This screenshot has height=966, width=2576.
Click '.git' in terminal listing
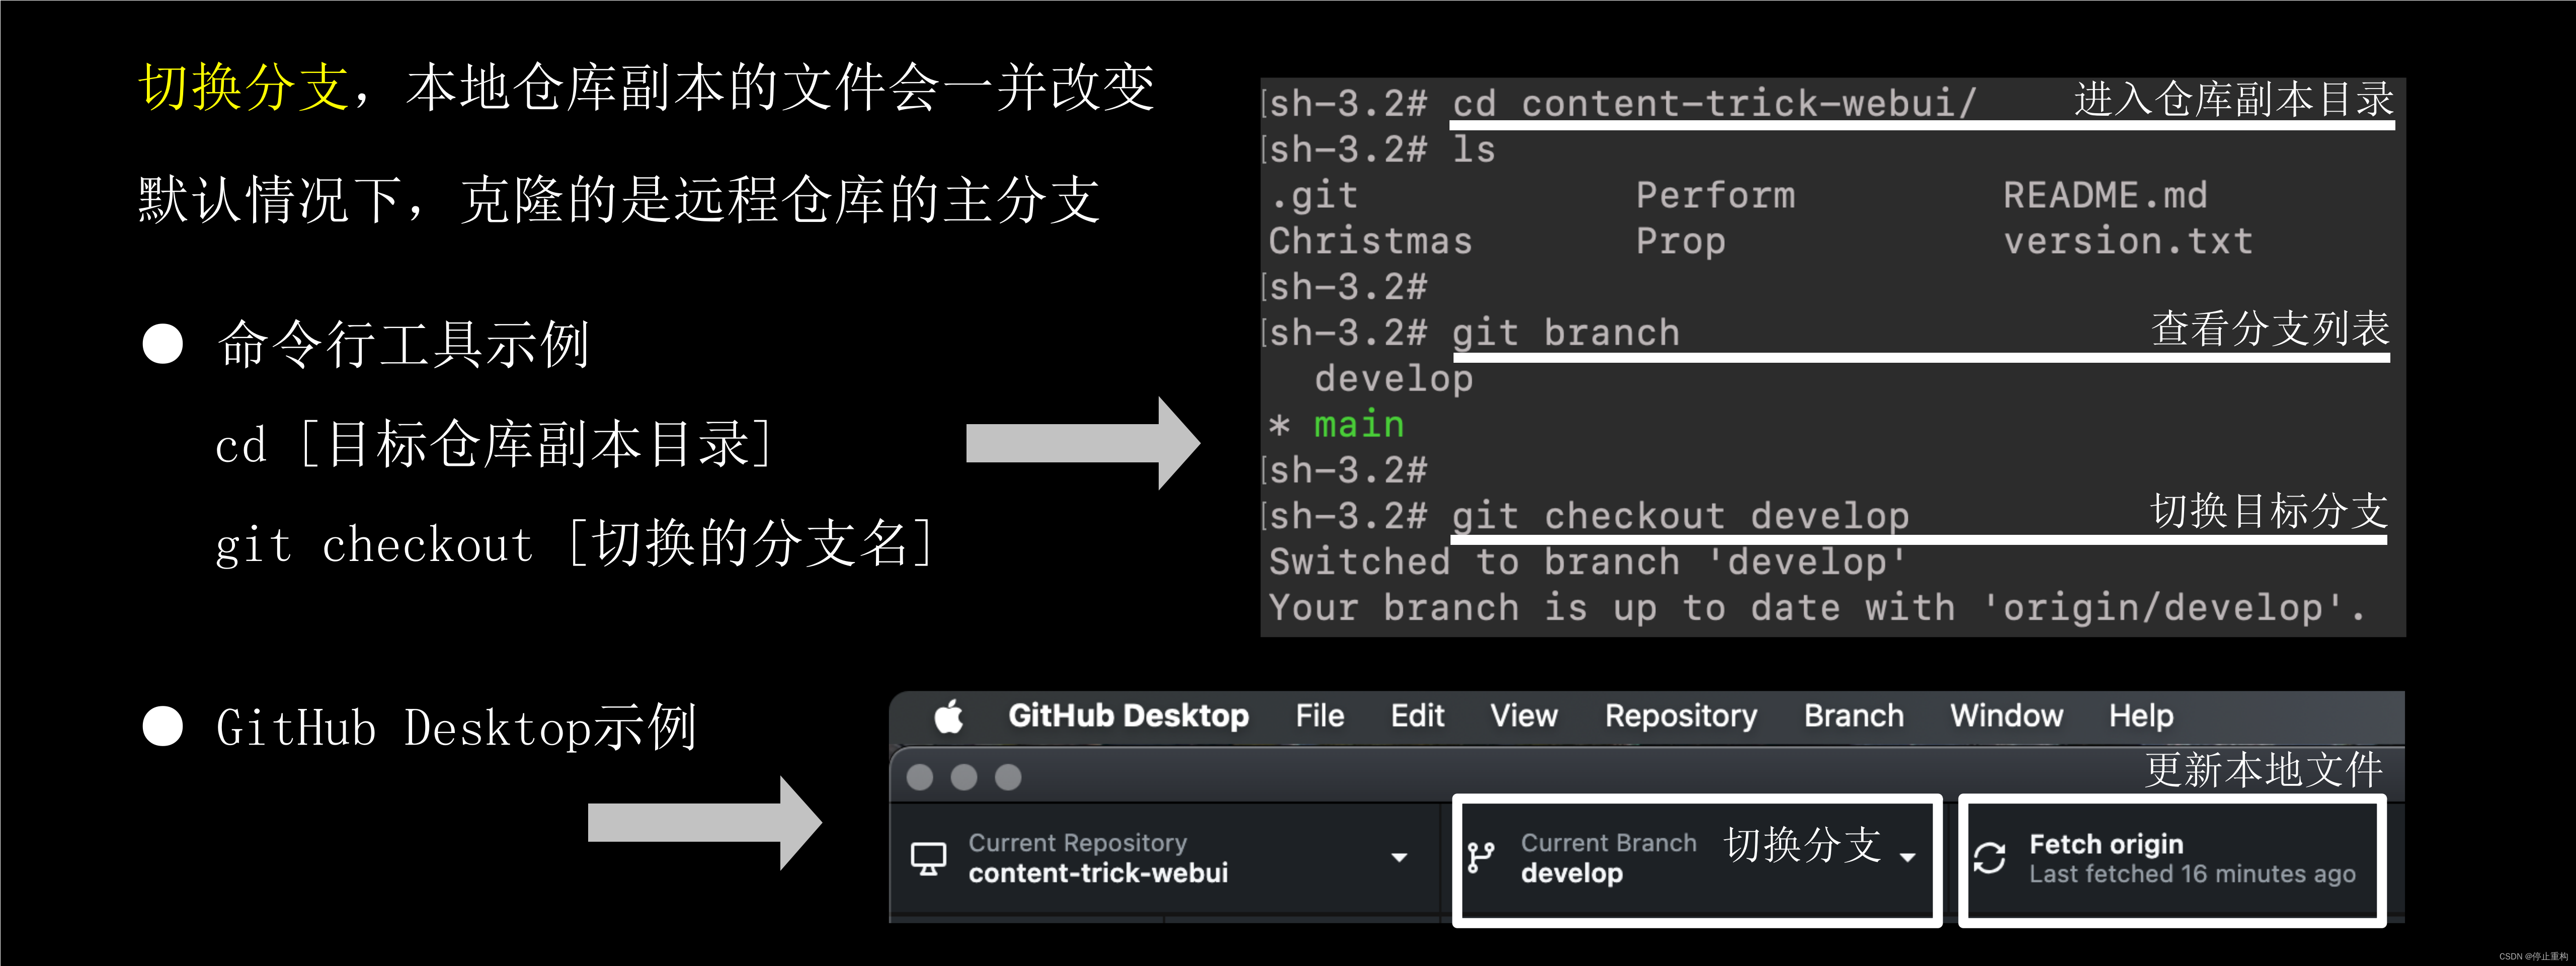click(x=1314, y=196)
